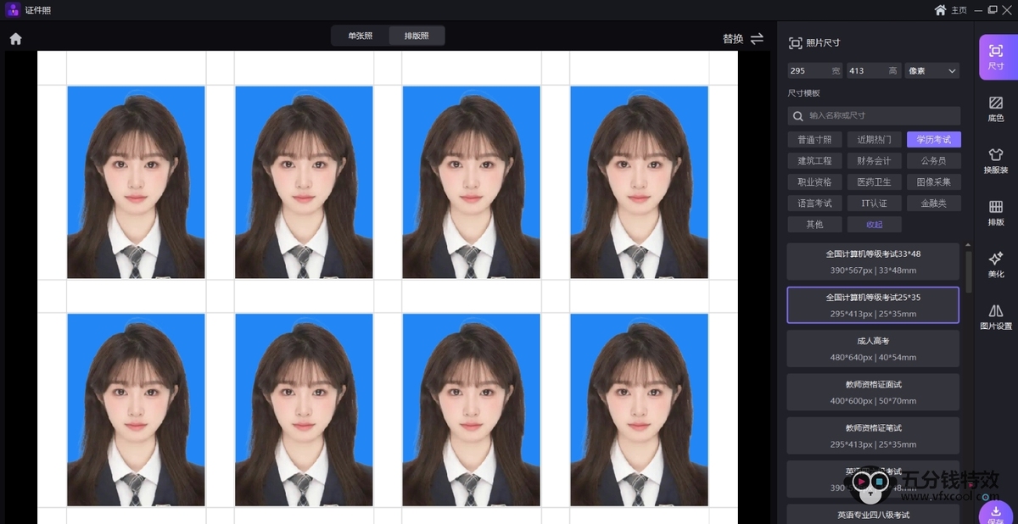The height and width of the screenshot is (524, 1018).
Task: Select the first photo in the top row
Action: pyautogui.click(x=136, y=182)
